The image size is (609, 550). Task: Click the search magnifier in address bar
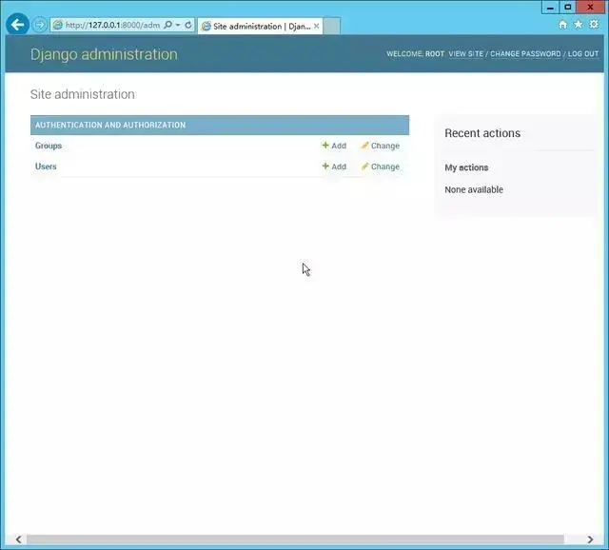pyautogui.click(x=167, y=25)
